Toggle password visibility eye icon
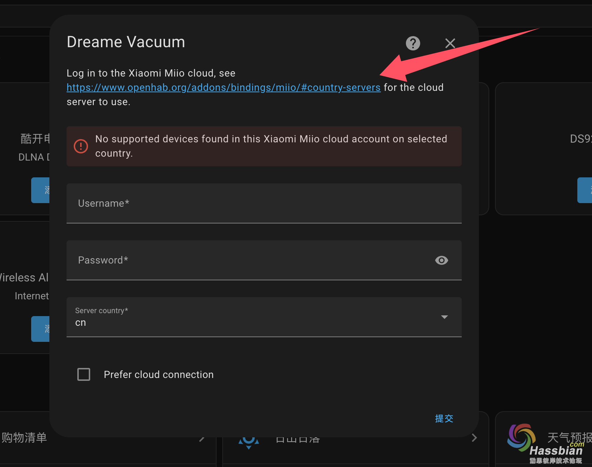This screenshot has height=467, width=592. [441, 260]
